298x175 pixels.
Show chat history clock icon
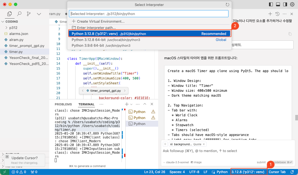pyautogui.click(x=277, y=14)
